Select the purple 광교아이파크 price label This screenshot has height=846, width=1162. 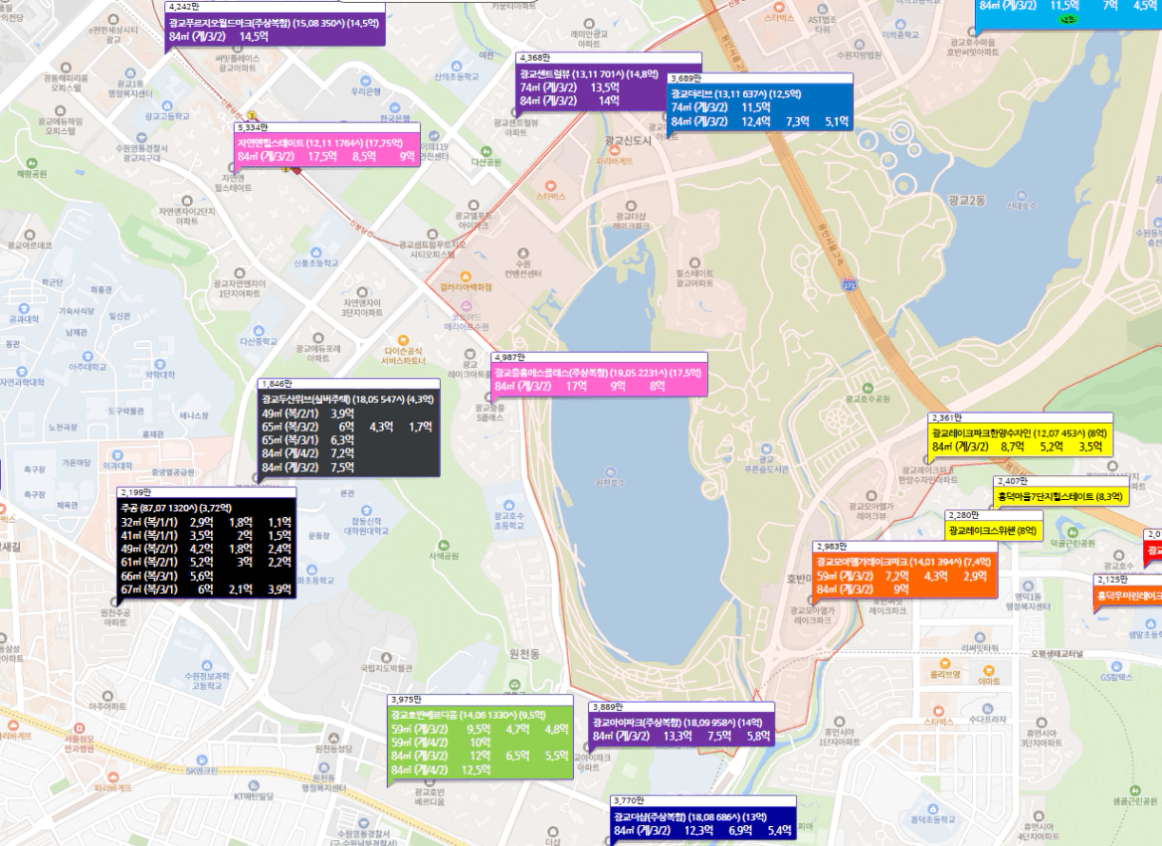(x=680, y=729)
